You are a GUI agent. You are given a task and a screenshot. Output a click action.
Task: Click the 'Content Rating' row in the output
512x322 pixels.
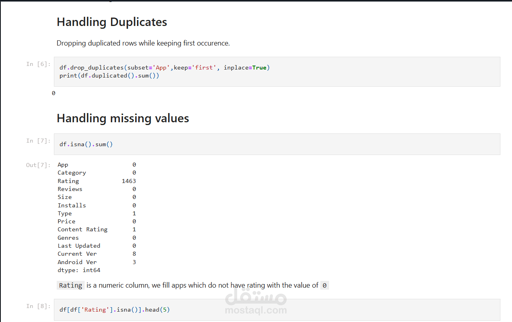[97, 229]
